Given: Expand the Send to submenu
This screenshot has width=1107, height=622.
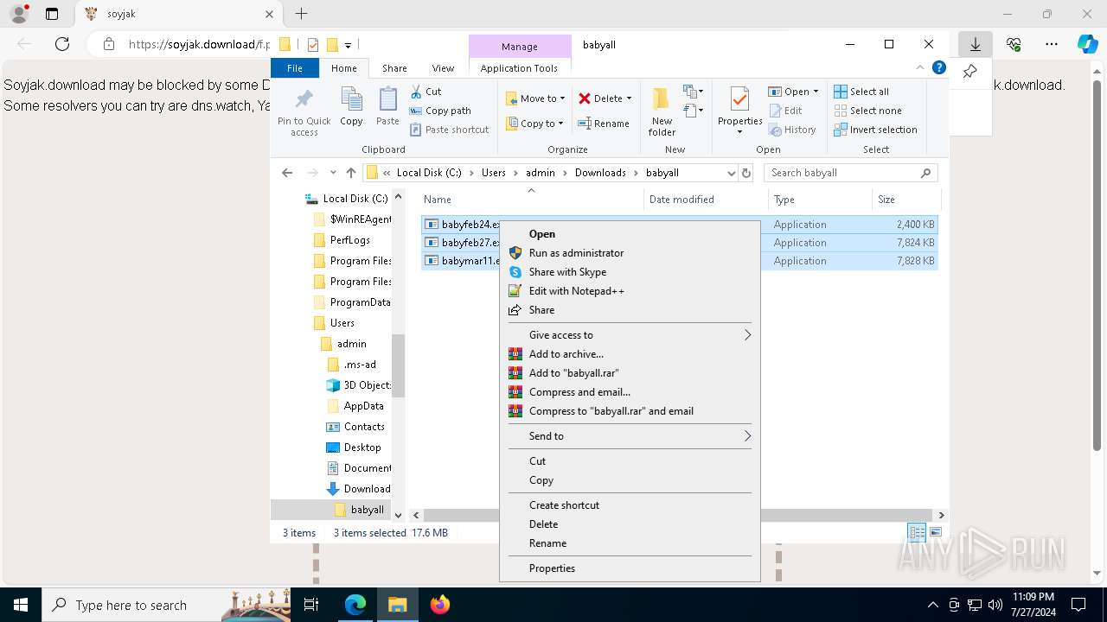Looking at the screenshot, I should point(630,436).
